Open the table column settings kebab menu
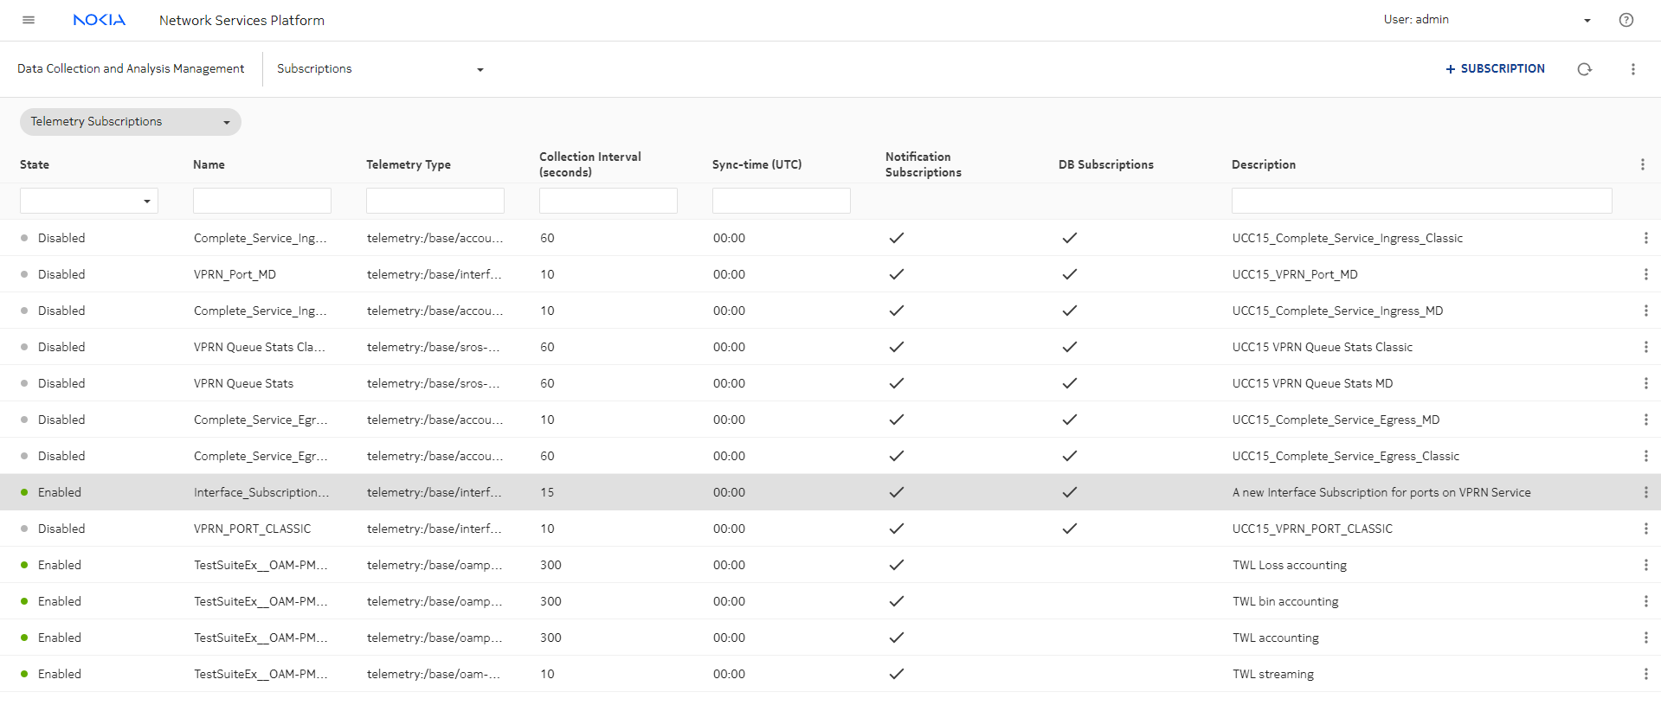This screenshot has height=705, width=1661. click(x=1642, y=164)
